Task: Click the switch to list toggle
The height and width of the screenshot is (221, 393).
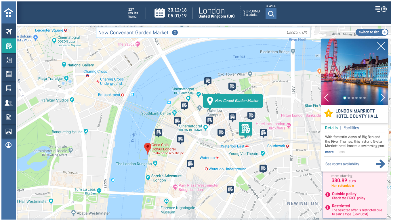Action: (x=372, y=32)
